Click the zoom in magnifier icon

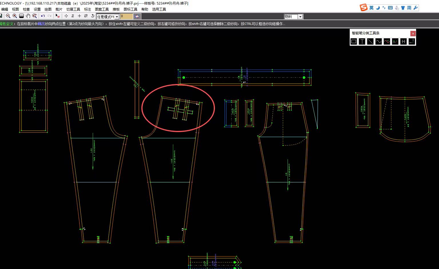pyautogui.click(x=15, y=16)
